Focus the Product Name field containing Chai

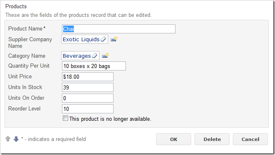tap(119, 29)
